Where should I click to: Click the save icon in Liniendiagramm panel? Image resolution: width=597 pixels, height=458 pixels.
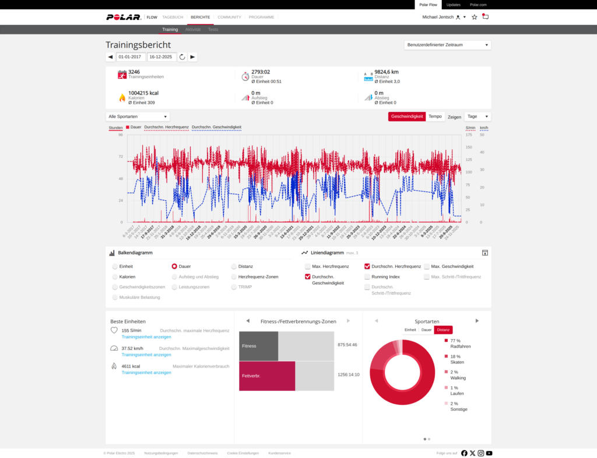click(x=484, y=253)
